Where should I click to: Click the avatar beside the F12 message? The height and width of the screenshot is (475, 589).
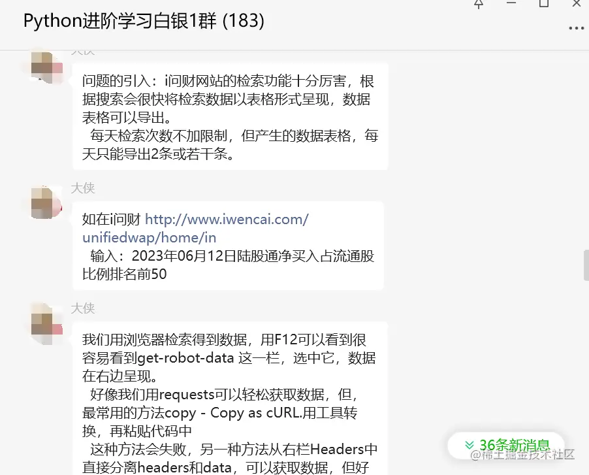46,323
